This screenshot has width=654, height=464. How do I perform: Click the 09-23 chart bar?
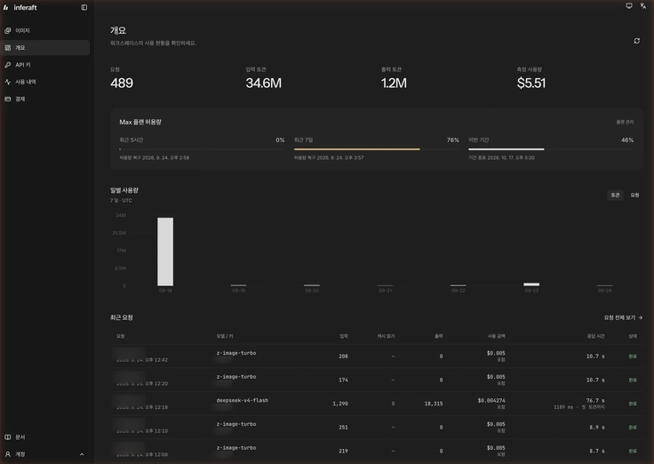point(531,284)
